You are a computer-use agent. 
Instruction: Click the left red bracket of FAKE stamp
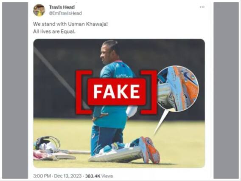click(84, 92)
